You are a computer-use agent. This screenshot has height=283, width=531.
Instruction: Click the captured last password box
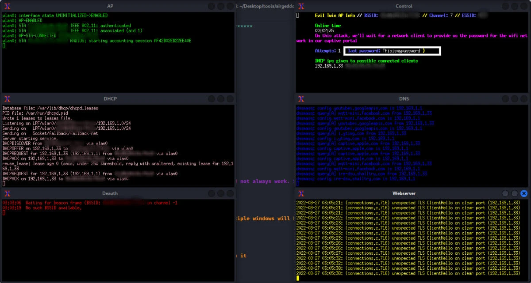tap(392, 51)
